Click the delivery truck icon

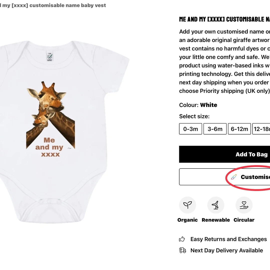[182, 250]
